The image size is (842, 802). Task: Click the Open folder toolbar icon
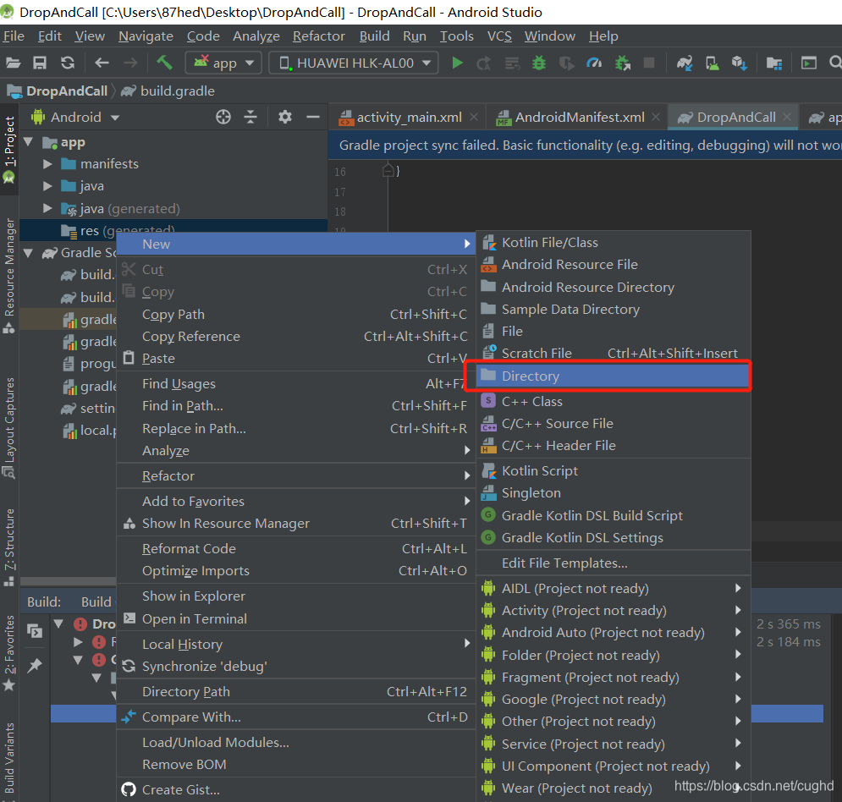[x=13, y=63]
